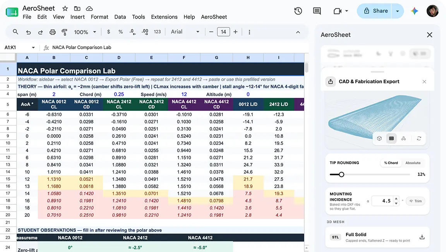Image resolution: width=446 pixels, height=252 pixels.
Task: Click the Share button
Action: point(375,11)
